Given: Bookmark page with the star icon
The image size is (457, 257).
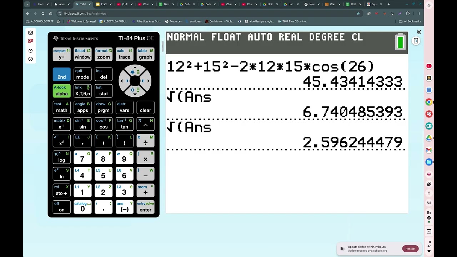Looking at the screenshot, I should coord(358,14).
